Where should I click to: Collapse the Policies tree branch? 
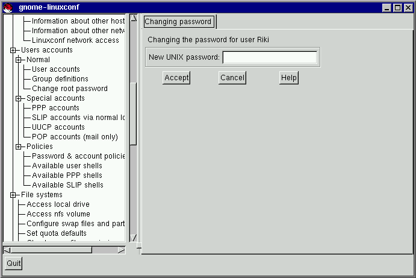pos(18,147)
